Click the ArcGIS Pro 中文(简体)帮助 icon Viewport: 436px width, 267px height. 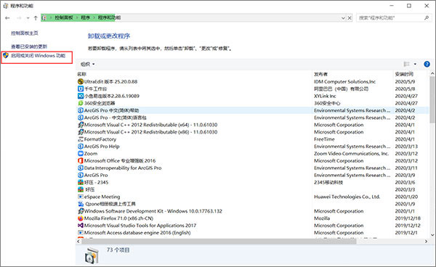81,110
